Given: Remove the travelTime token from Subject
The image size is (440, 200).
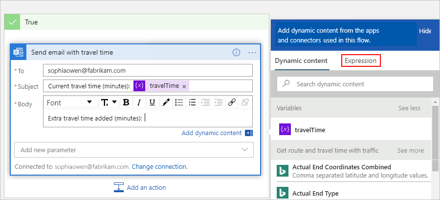Looking at the screenshot, I should pyautogui.click(x=184, y=86).
